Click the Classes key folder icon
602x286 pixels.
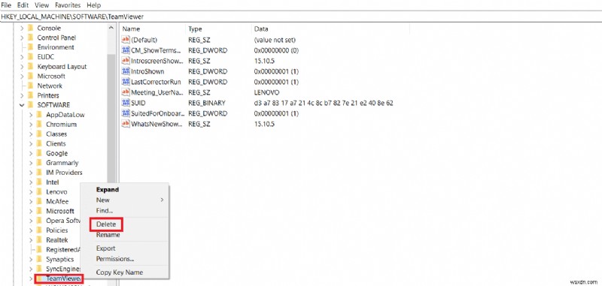click(x=39, y=134)
